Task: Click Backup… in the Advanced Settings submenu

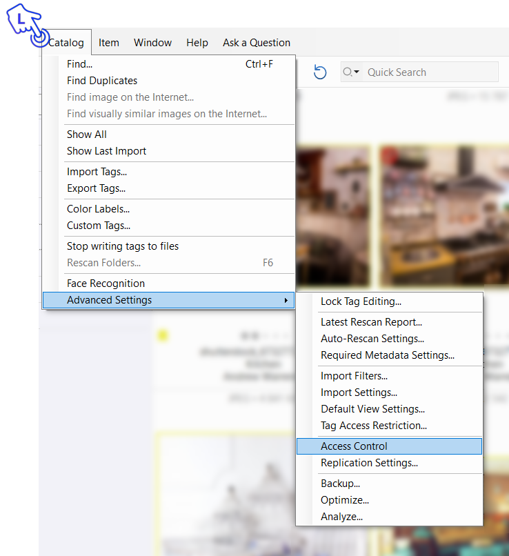Action: [340, 484]
